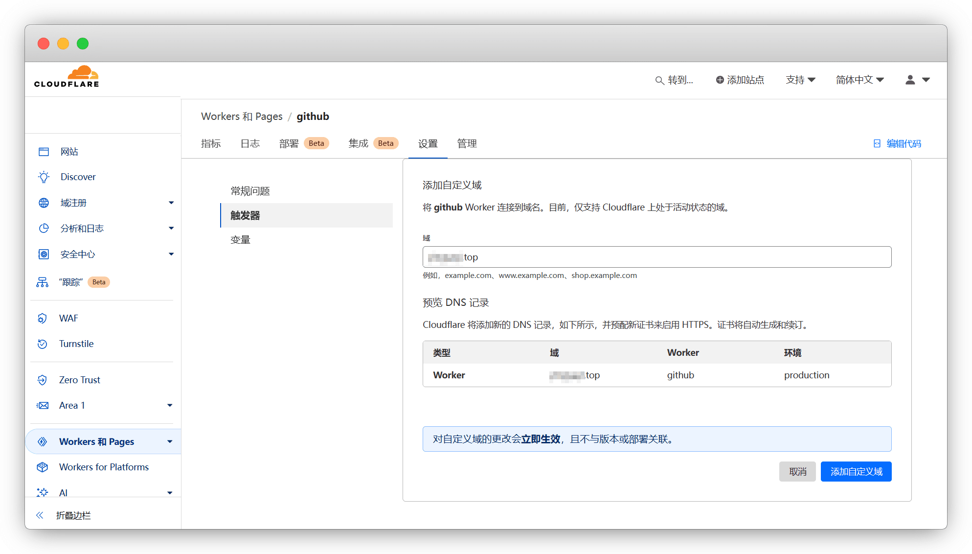The width and height of the screenshot is (972, 554).
Task: Click the 域 input field
Action: pyautogui.click(x=656, y=257)
